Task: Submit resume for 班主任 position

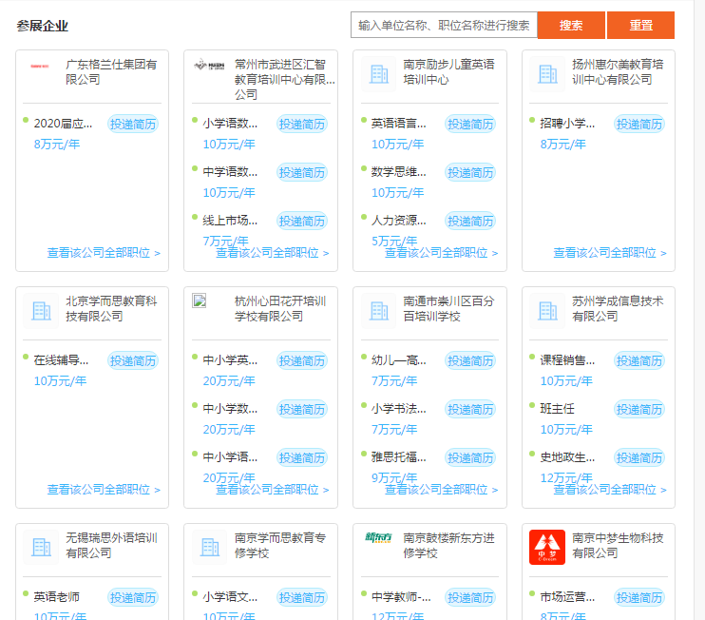Action: [x=639, y=409]
